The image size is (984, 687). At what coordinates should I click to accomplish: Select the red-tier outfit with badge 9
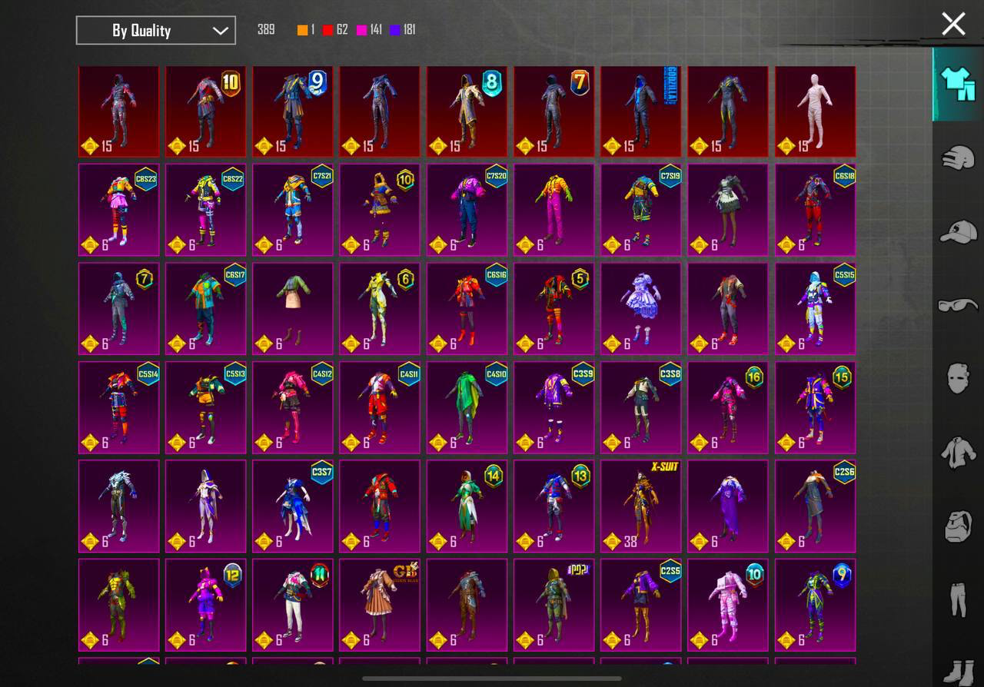[x=293, y=111]
